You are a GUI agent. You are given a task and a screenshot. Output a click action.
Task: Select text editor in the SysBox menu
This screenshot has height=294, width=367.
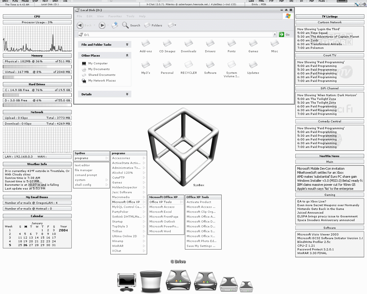tap(82, 165)
